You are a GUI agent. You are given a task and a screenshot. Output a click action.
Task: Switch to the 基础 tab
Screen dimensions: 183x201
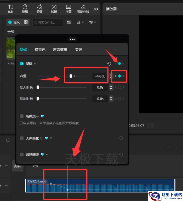(23, 49)
